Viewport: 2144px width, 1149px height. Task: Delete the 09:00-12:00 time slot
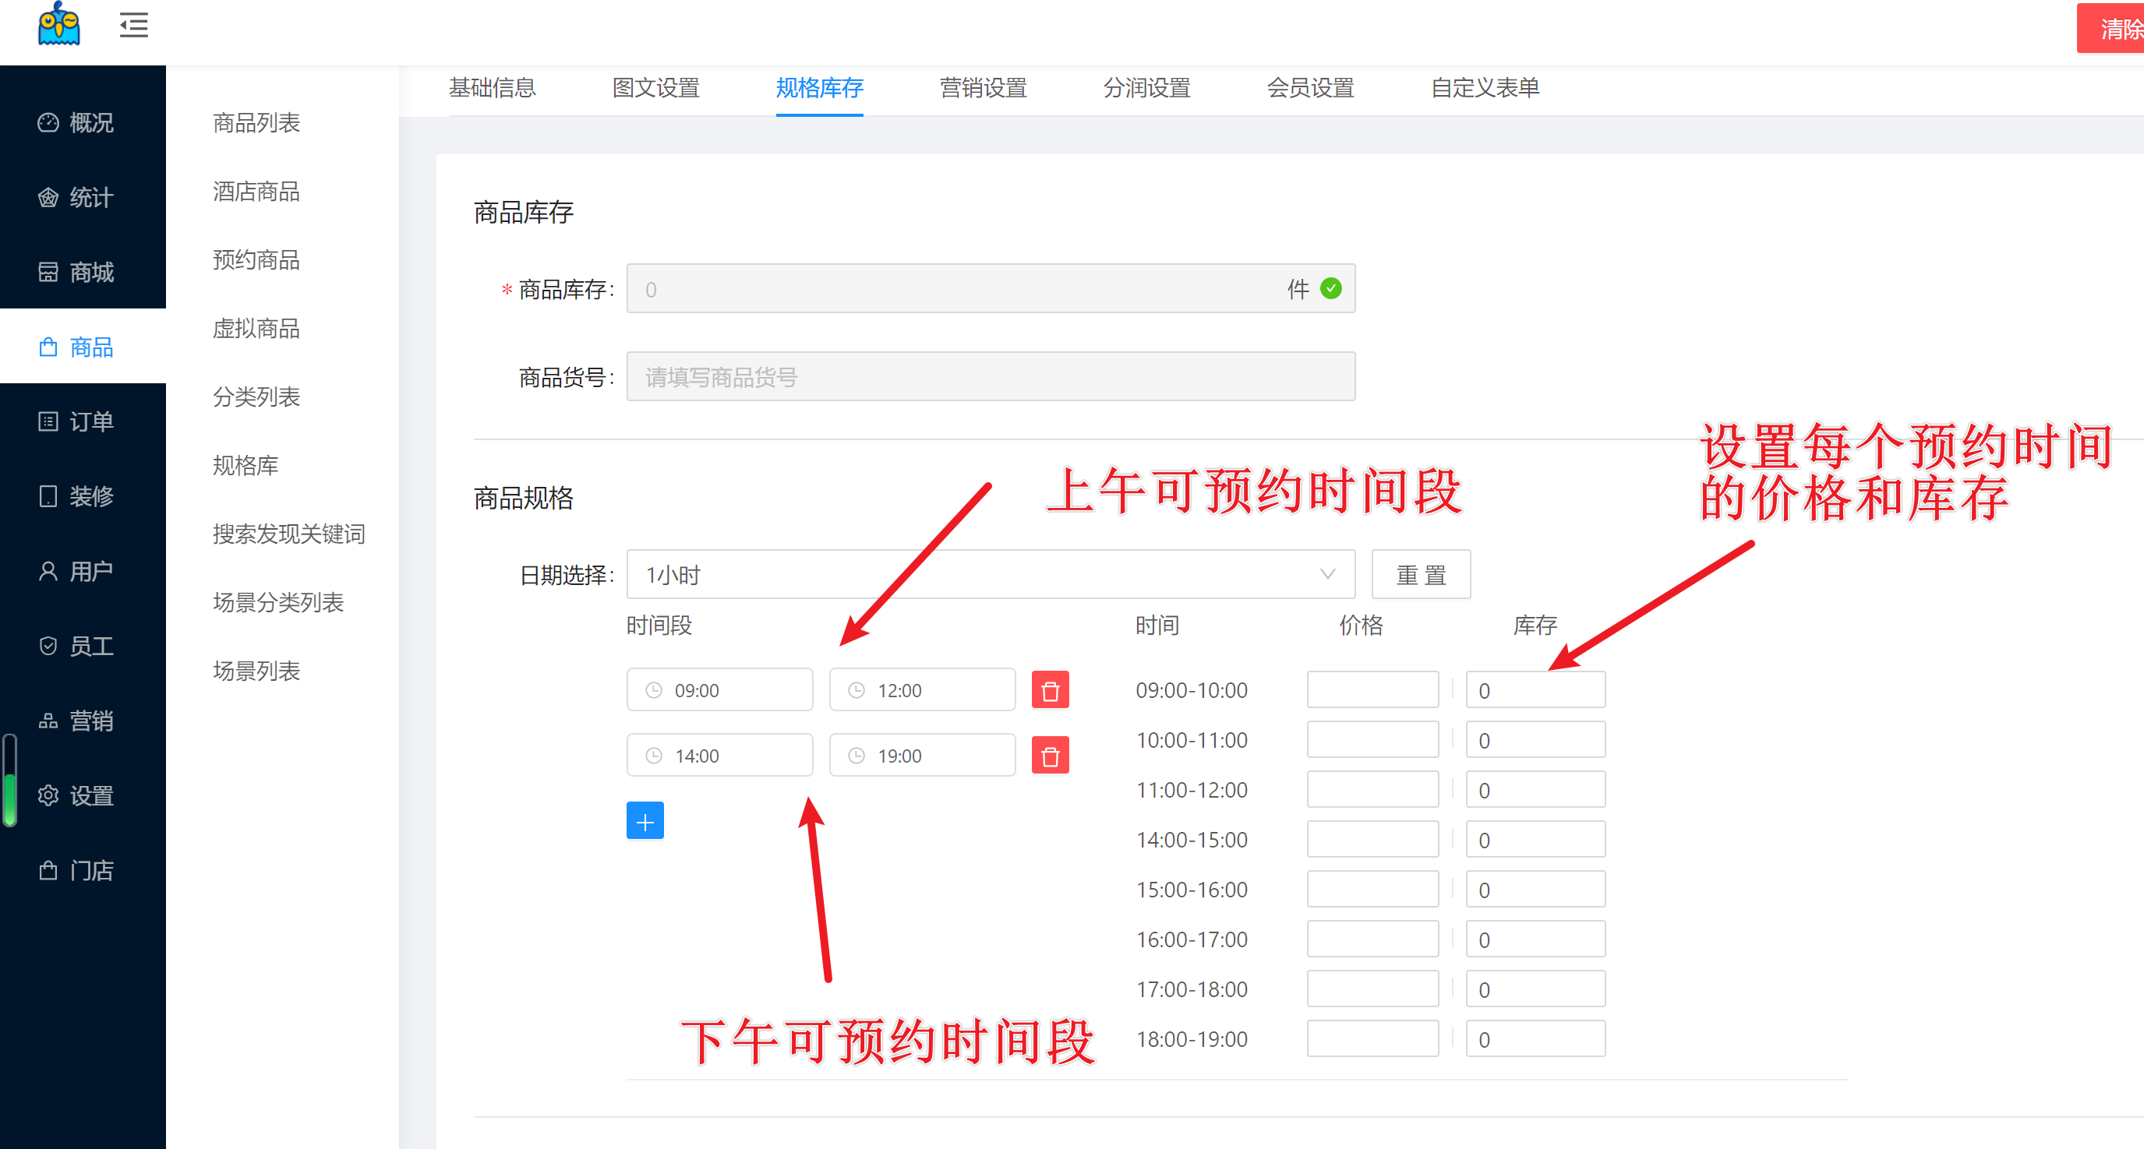tap(1050, 690)
